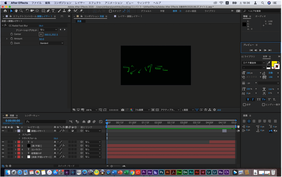Select the 学習 workspace
282x177 pixels.
tap(162, 11)
